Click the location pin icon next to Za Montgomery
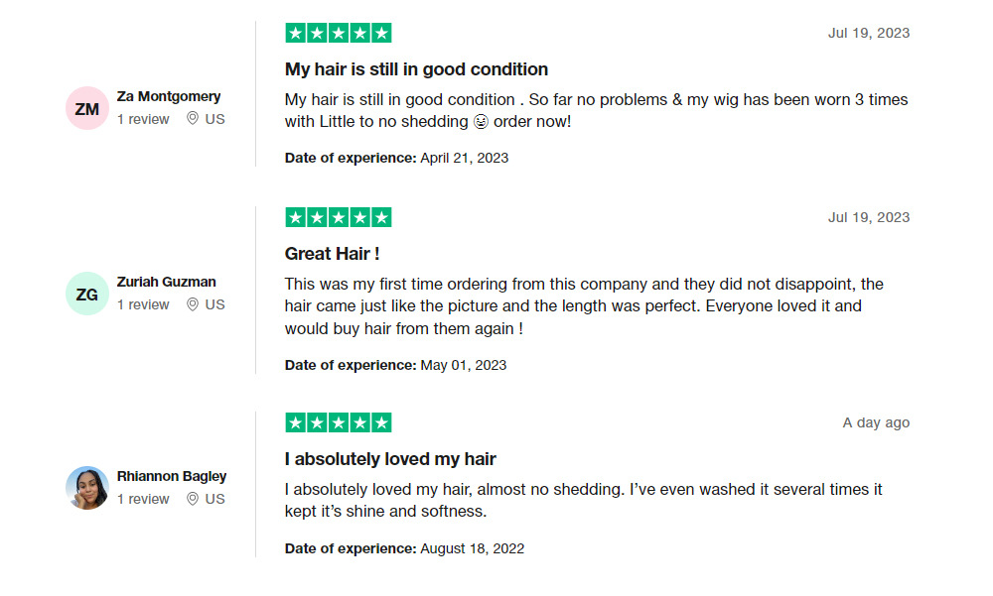 (x=192, y=119)
